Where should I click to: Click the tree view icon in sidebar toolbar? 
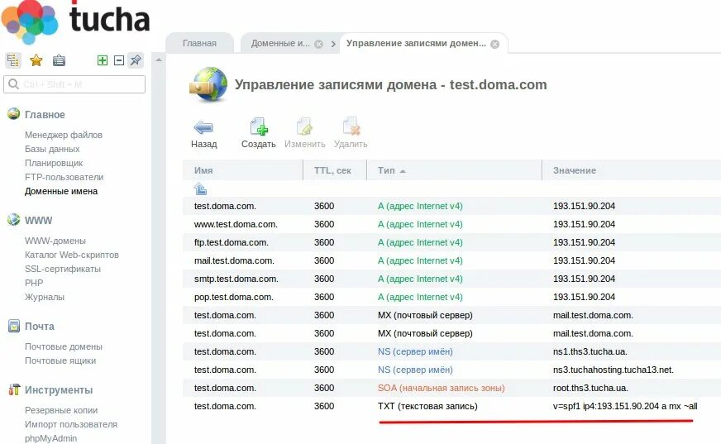[x=13, y=60]
